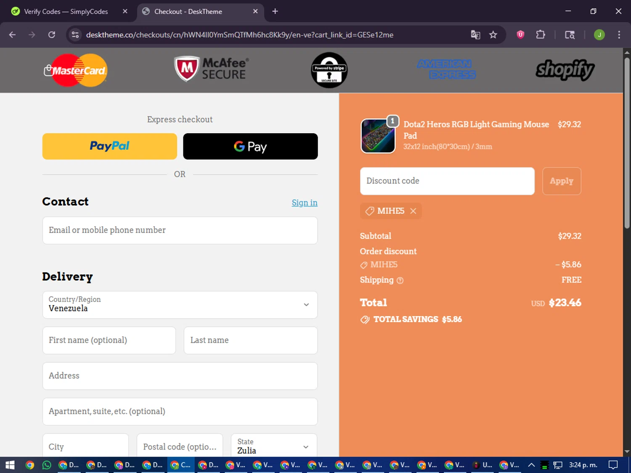This screenshot has height=473, width=631.
Task: Focus the Last name field
Action: [x=251, y=340]
